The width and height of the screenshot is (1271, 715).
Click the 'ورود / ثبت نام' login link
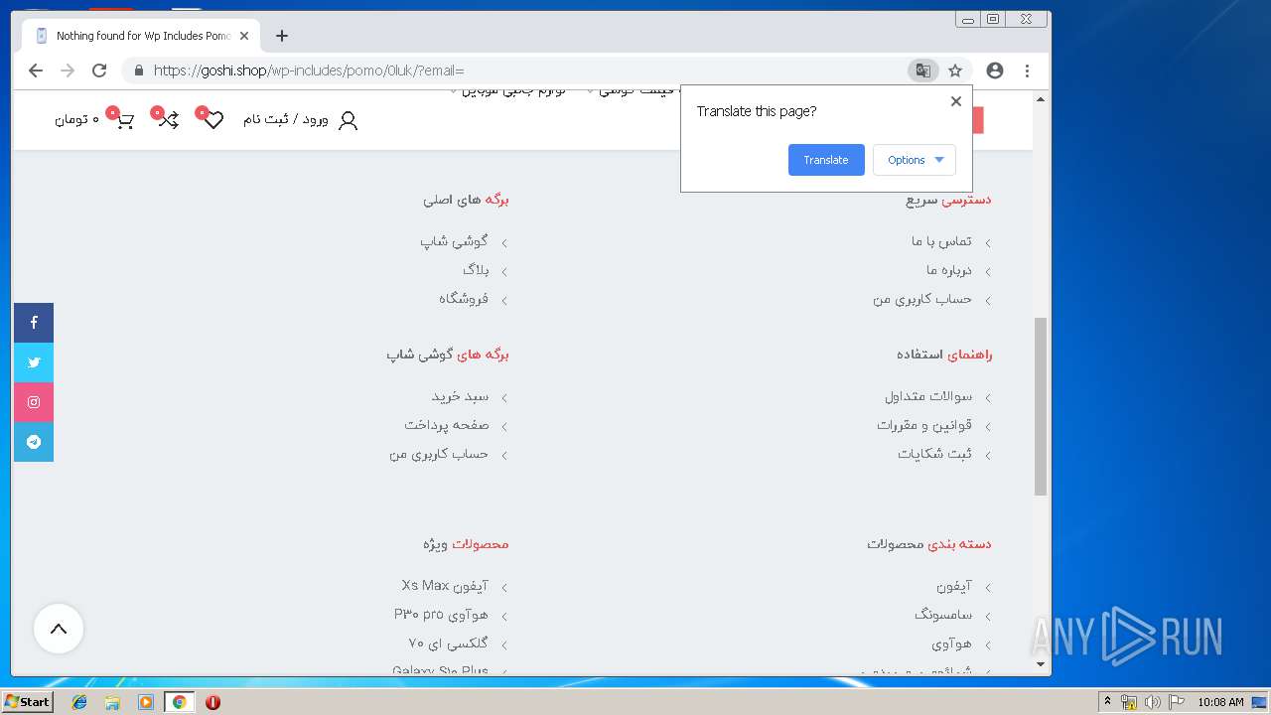click(286, 120)
